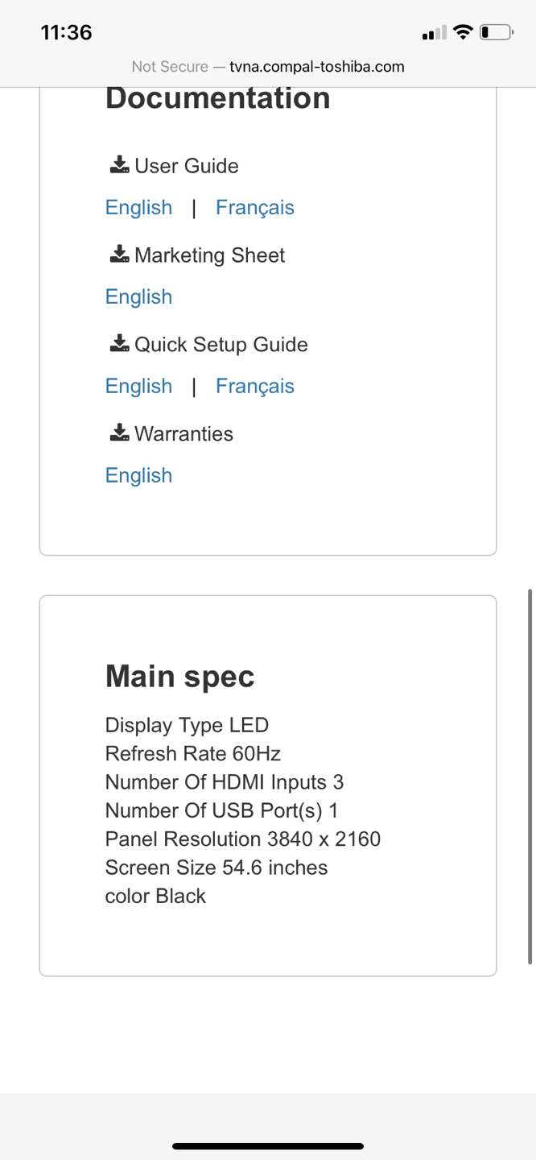
Task: Open the Français User Guide link
Action: (255, 207)
